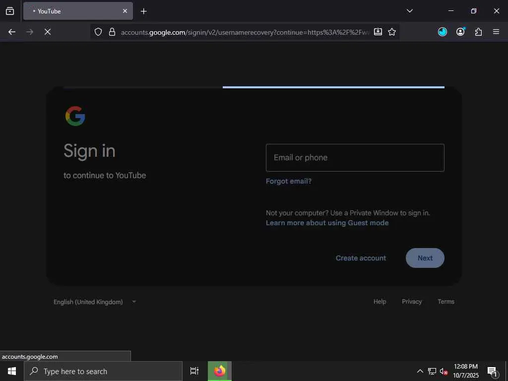Expand English (United Kingdom) language dropdown
The image size is (508, 381).
(95, 302)
